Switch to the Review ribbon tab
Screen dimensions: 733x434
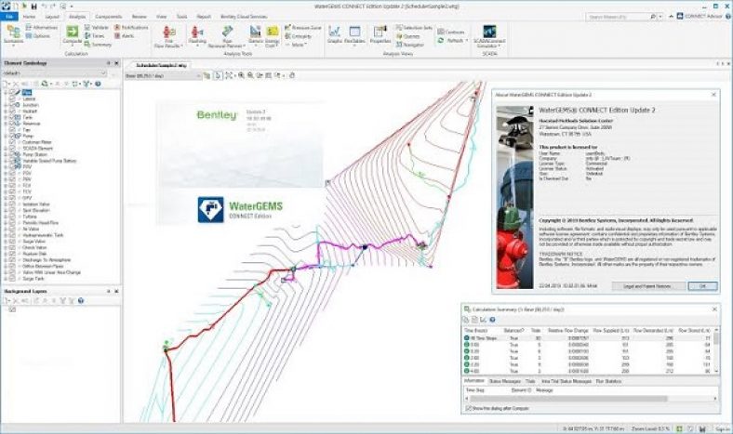tap(140, 17)
